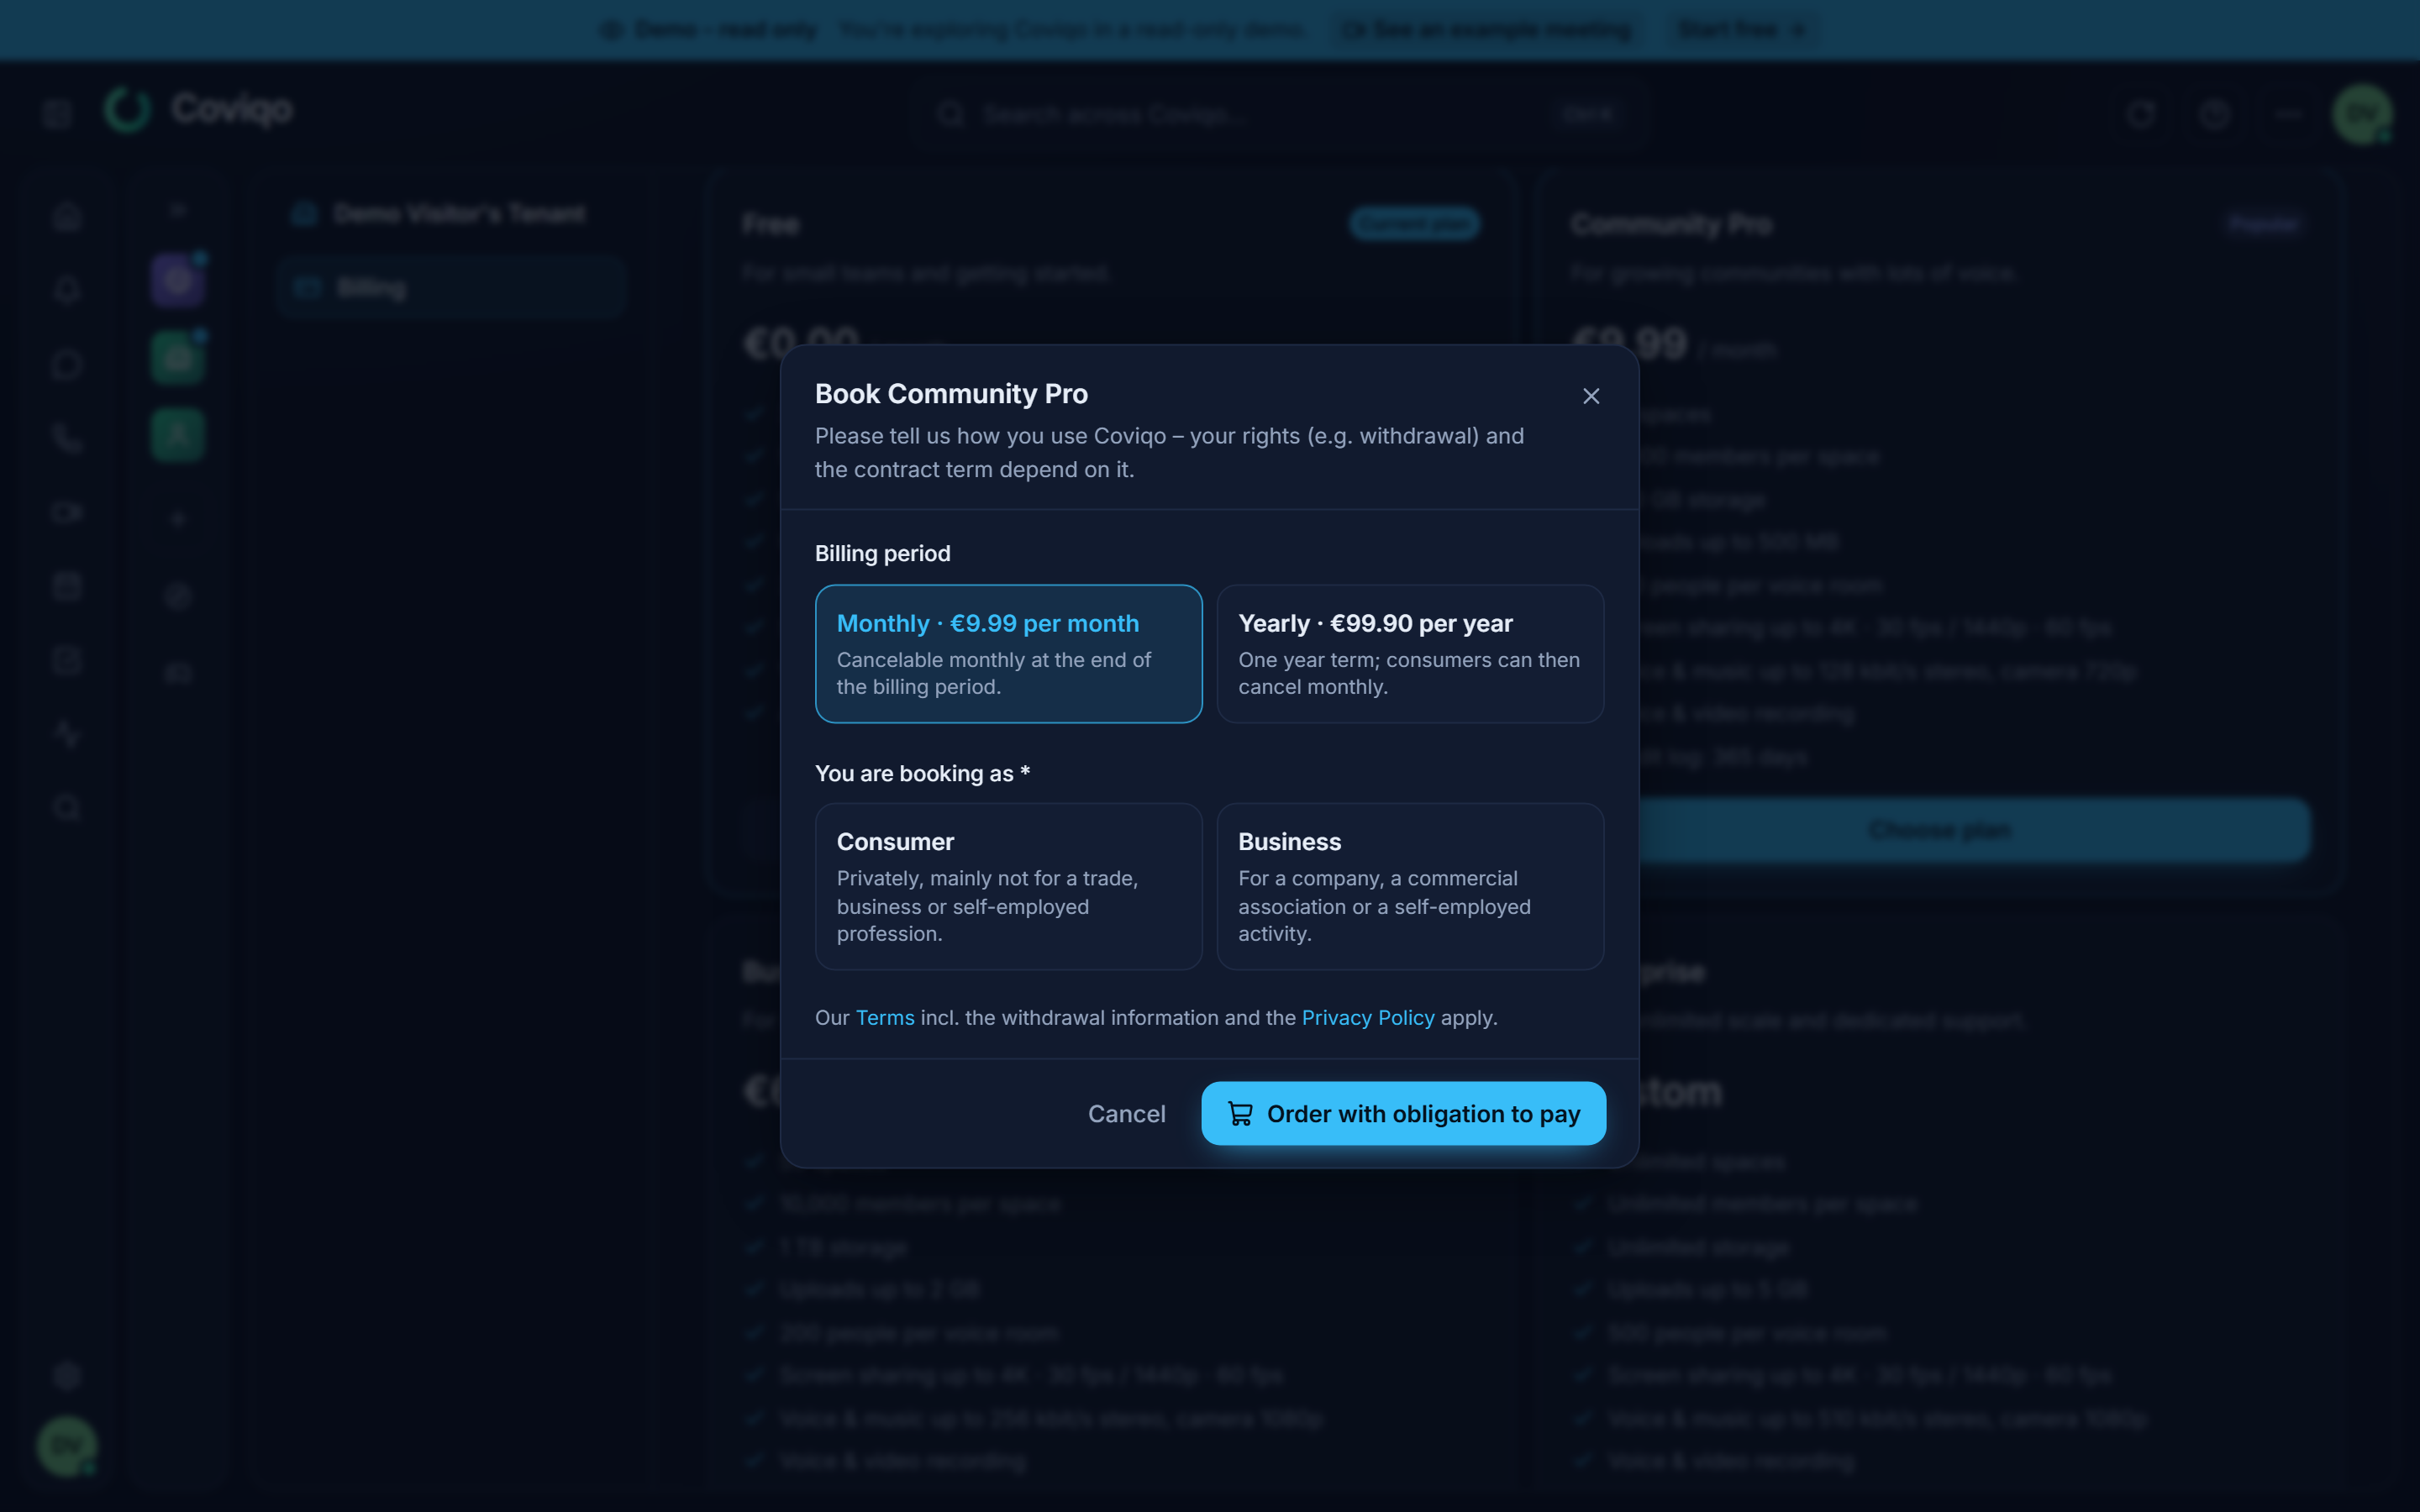Click the blurred home icon in the left rail
This screenshot has width=2420, height=1512.
(67, 216)
